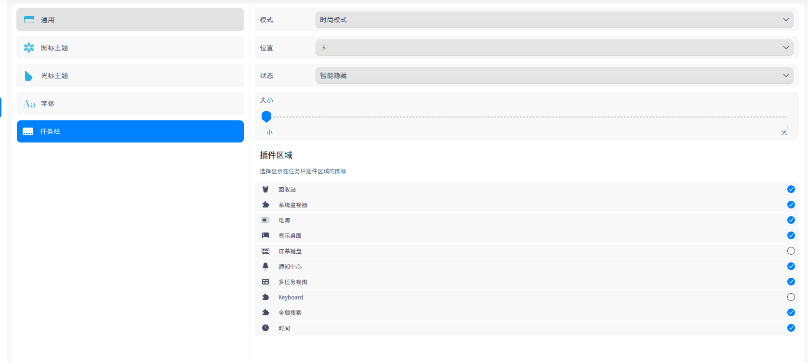Click the 选择显示在任务栏插件区域的图标 description text
The width and height of the screenshot is (808, 362).
303,171
